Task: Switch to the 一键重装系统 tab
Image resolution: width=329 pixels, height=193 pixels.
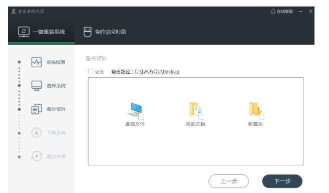Action: [42, 32]
